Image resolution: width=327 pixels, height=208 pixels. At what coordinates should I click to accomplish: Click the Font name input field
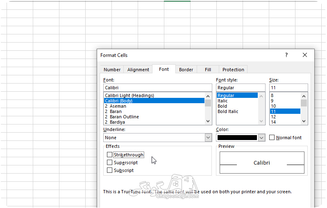click(x=158, y=88)
